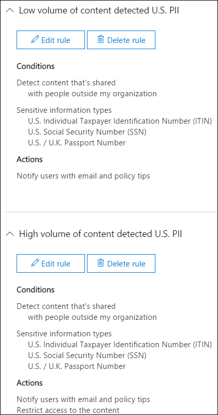Image resolution: width=218 pixels, height=415 pixels.
Task: Click Passport Number entry in High volume rule
Action: [77, 366]
